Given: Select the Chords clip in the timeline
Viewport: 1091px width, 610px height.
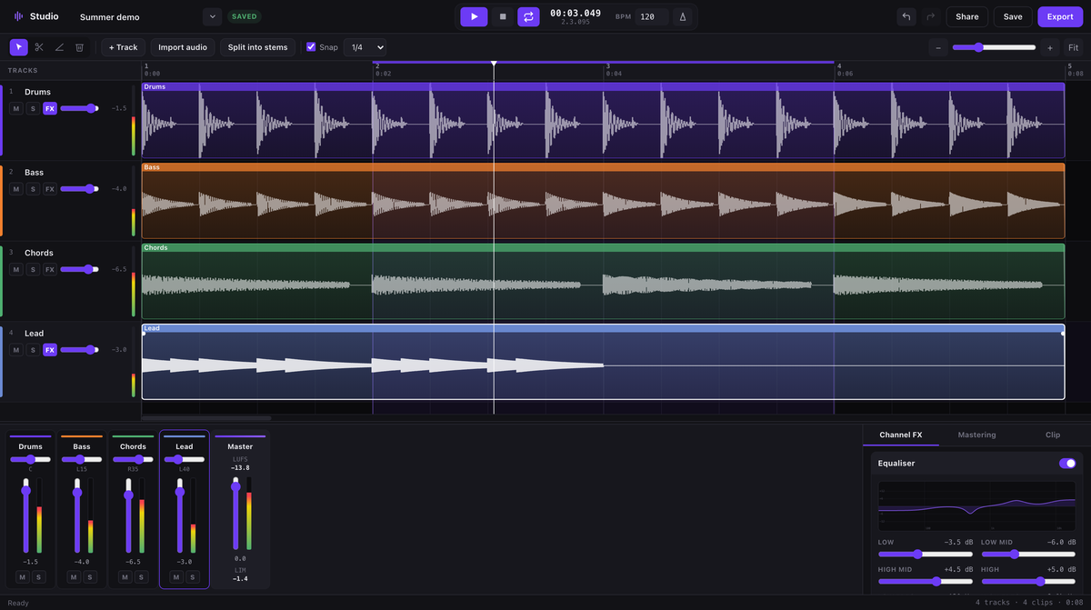Looking at the screenshot, I should tap(603, 280).
